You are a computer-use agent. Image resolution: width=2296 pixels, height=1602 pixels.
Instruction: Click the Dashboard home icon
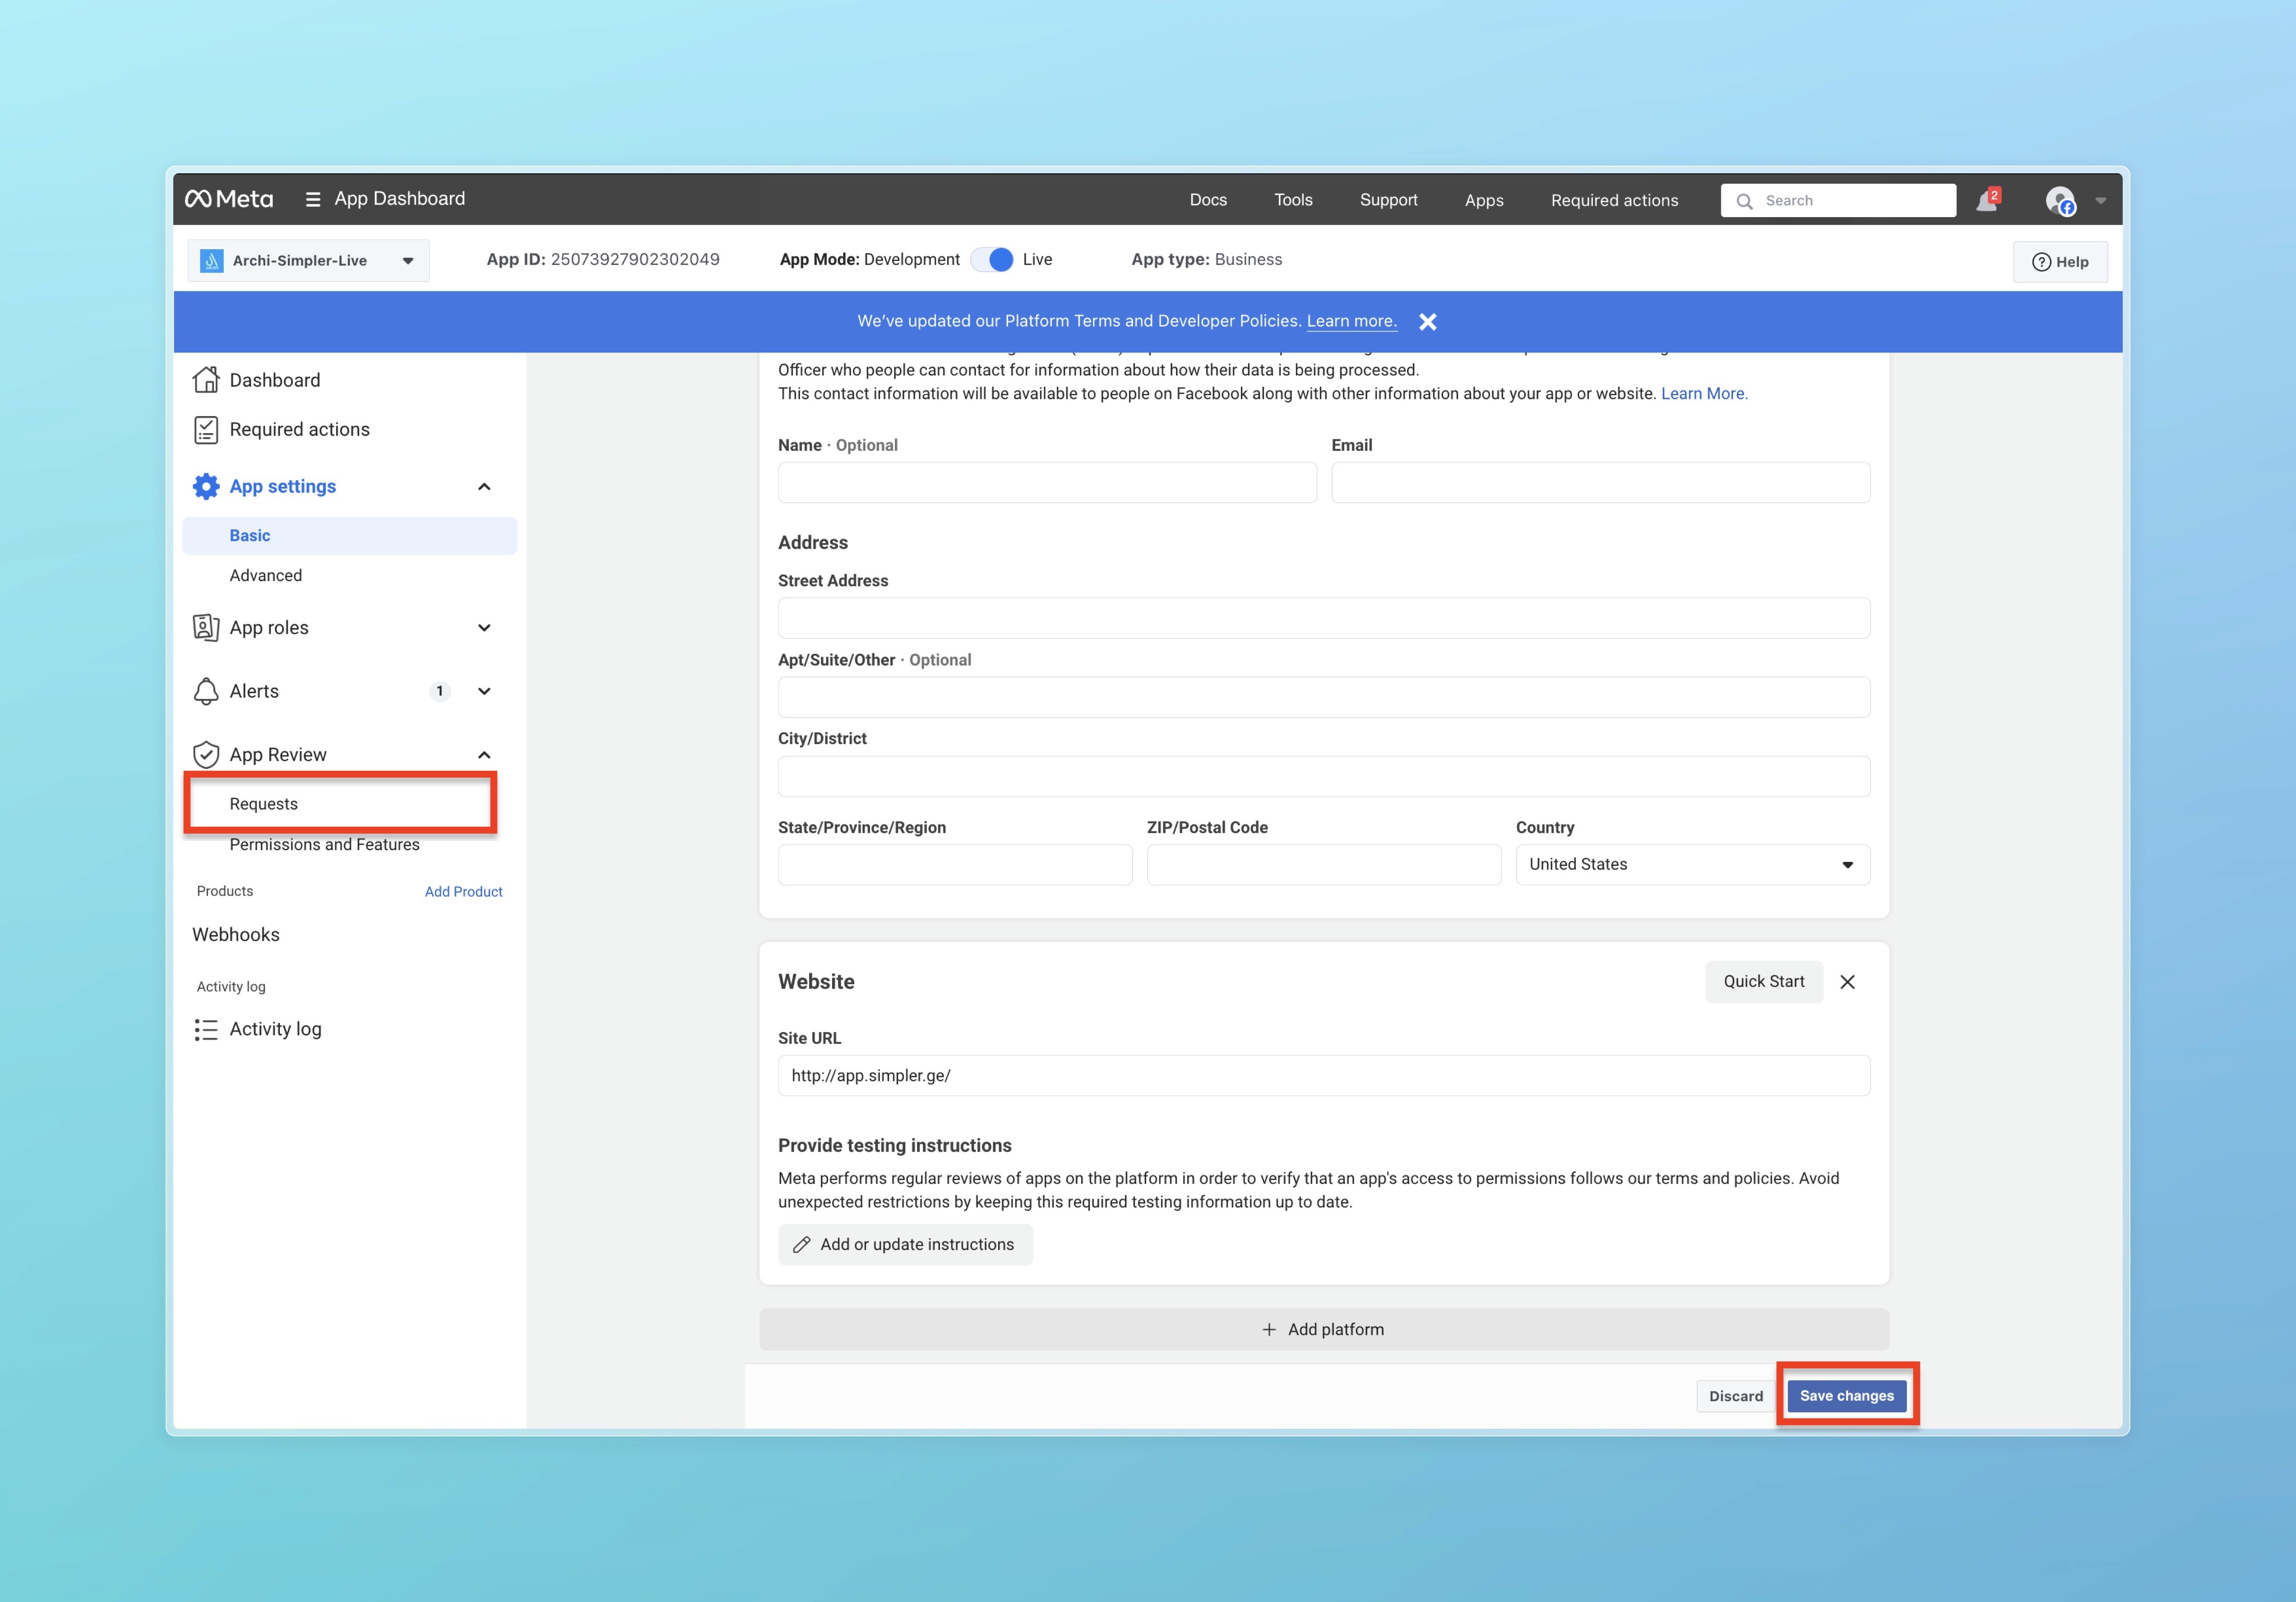[x=206, y=380]
